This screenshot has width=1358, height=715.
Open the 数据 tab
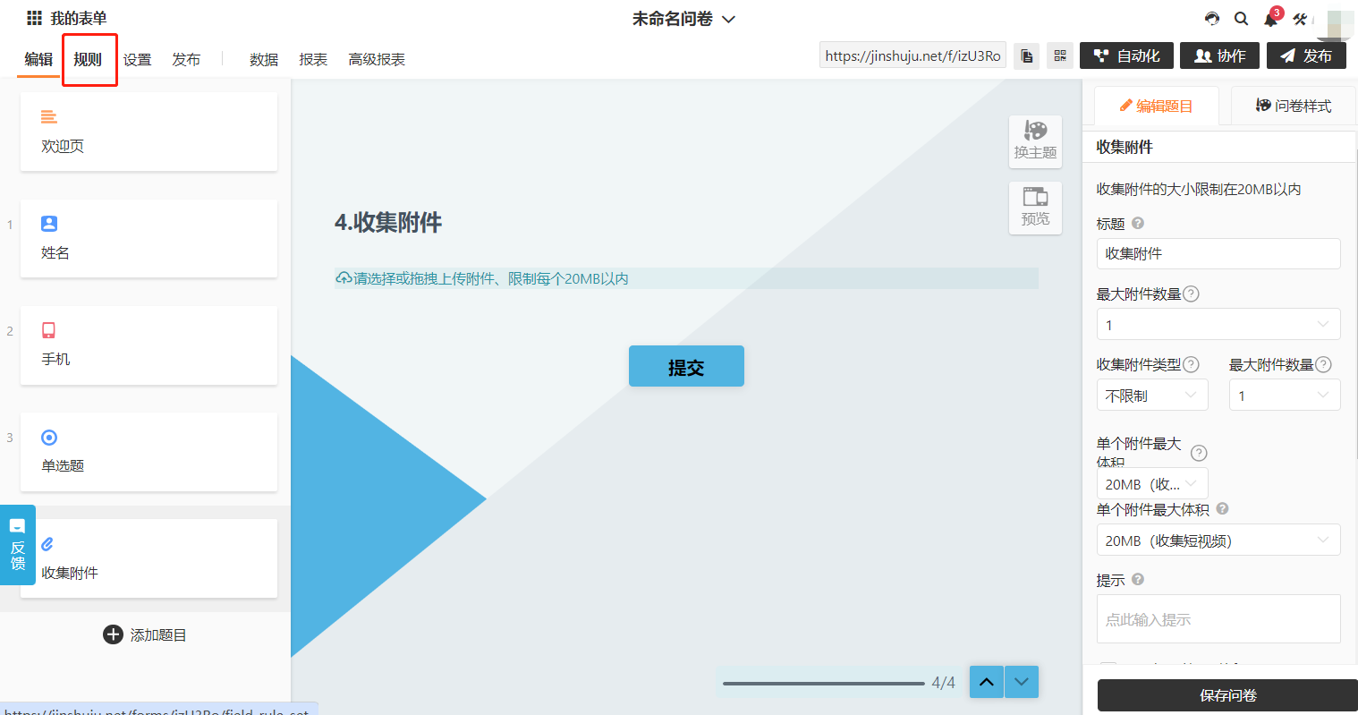(x=264, y=59)
